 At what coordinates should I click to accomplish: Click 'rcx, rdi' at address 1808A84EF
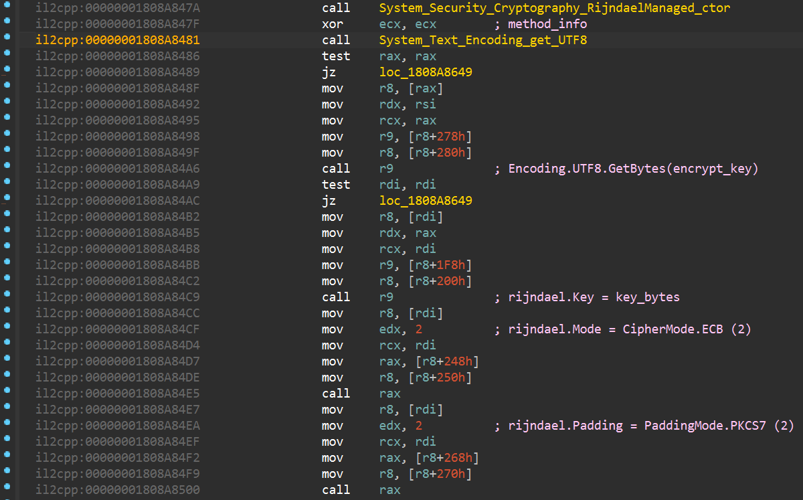point(408,442)
